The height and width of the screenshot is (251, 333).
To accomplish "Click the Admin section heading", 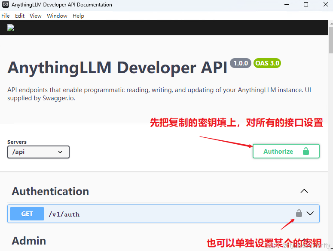I will (x=29, y=241).
